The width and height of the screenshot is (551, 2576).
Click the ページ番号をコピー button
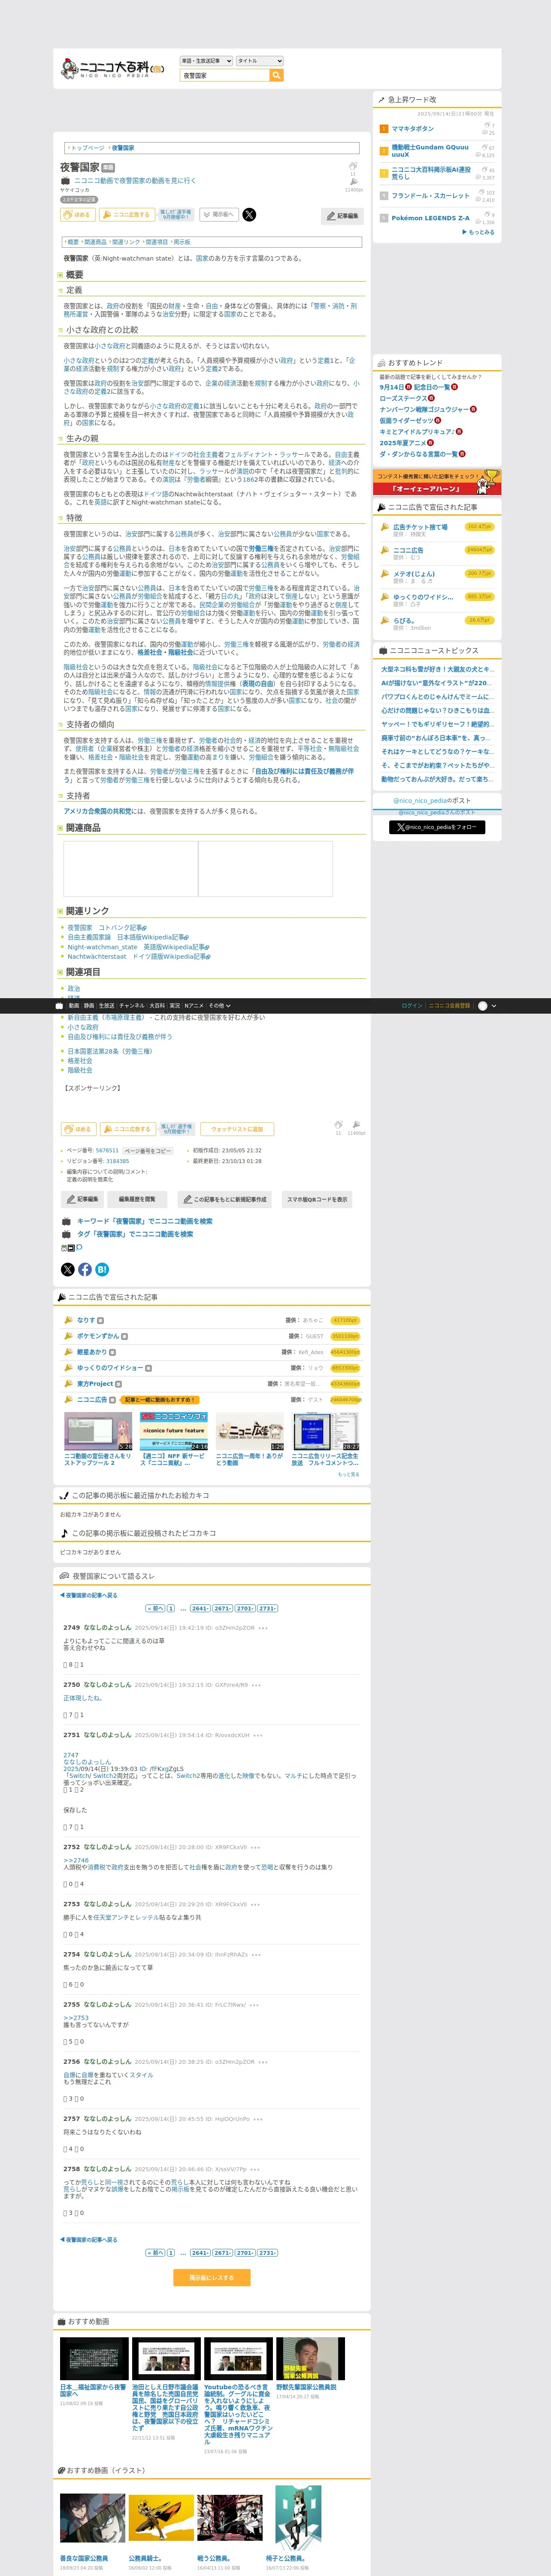point(148,1151)
